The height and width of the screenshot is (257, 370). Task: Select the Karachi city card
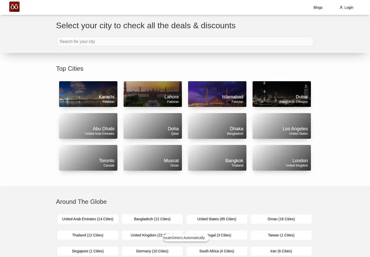point(88,94)
